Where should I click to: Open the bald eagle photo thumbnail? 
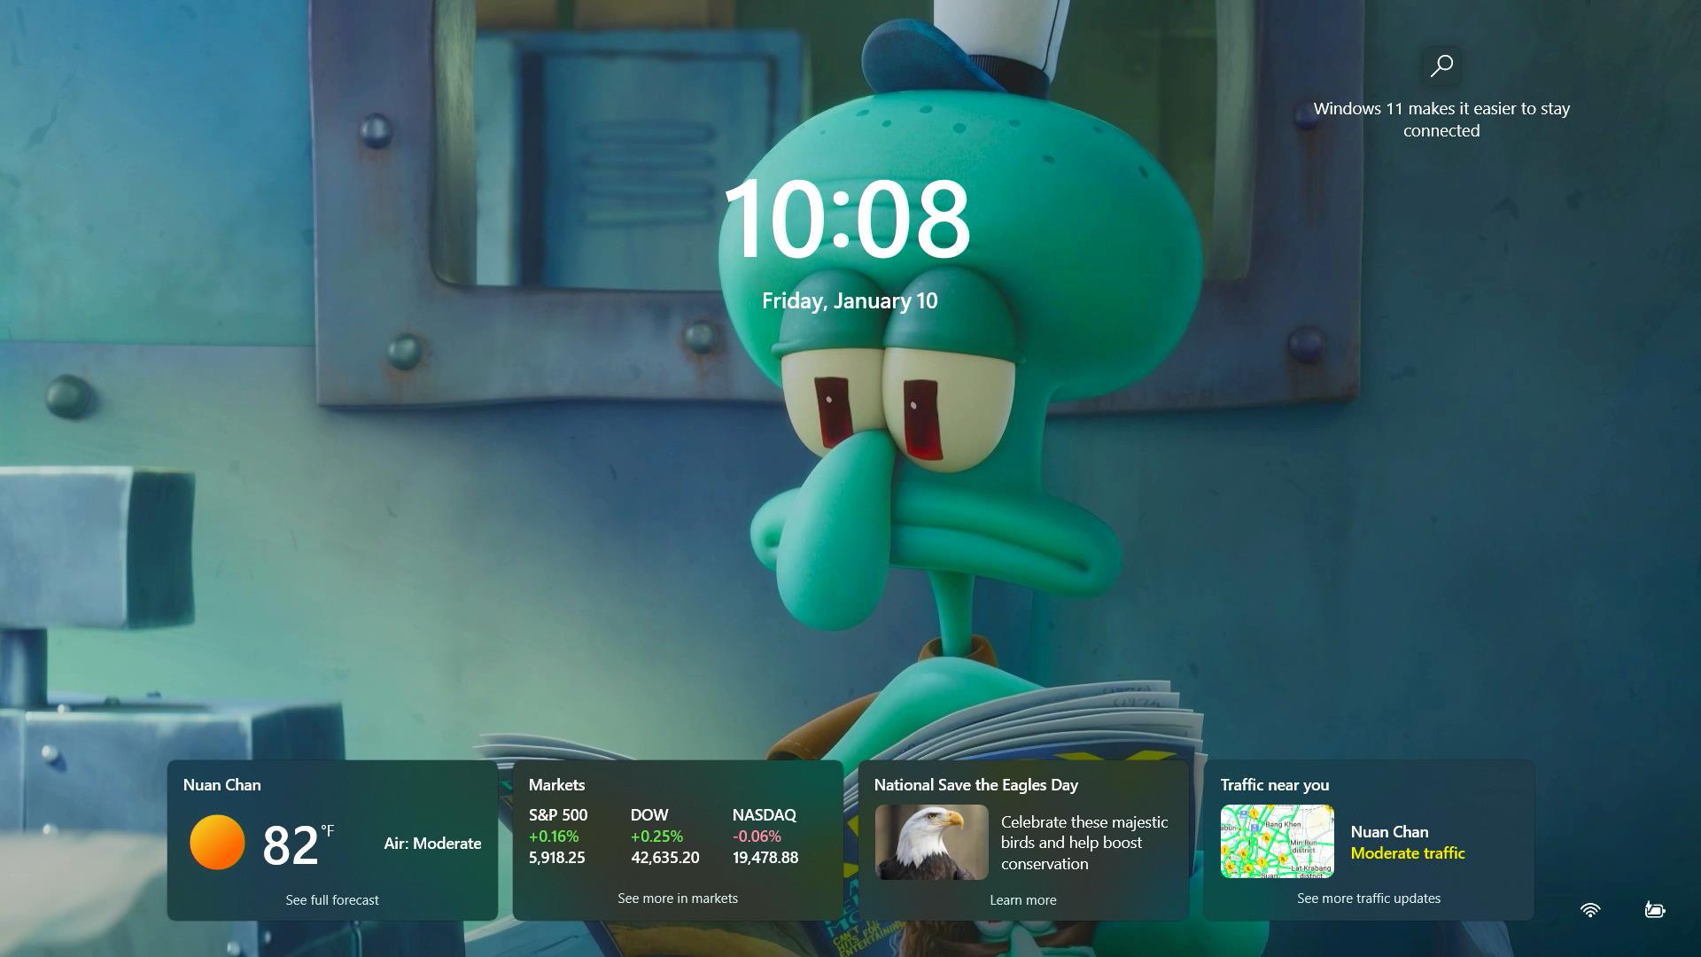pos(931,842)
